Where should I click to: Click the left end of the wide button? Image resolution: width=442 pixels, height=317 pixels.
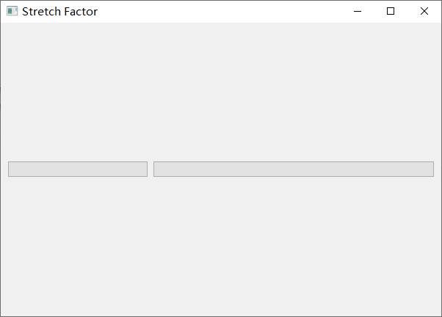coord(159,169)
